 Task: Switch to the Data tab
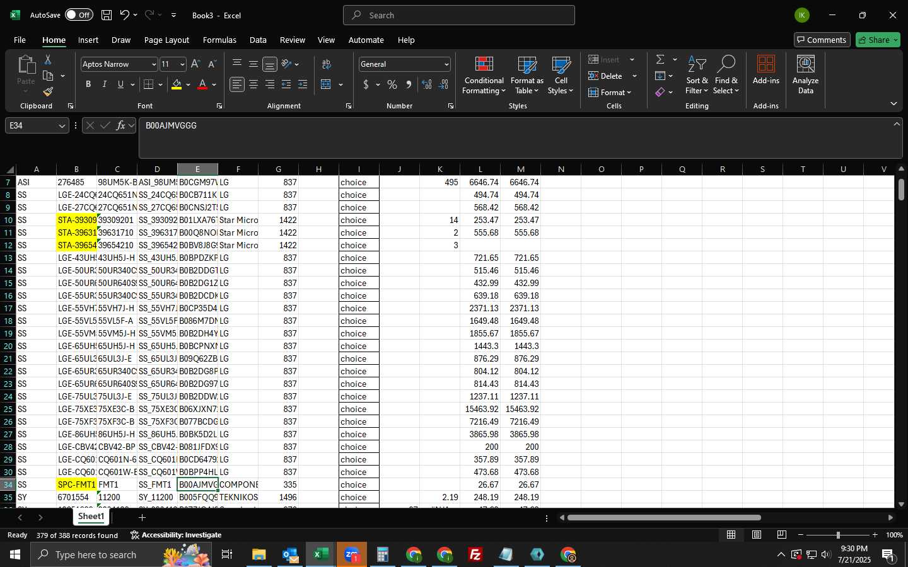pos(258,40)
